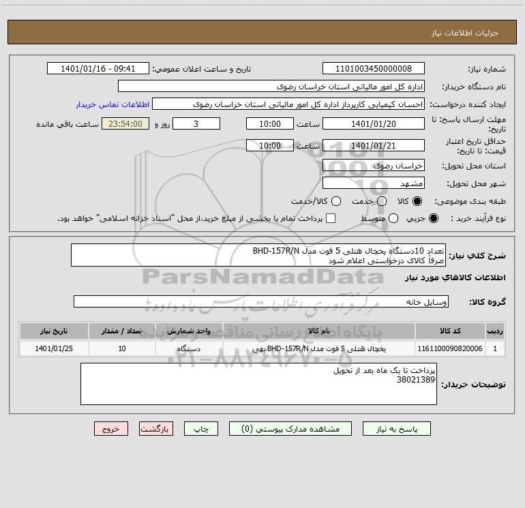Viewport: 525px width, 508px height.
Task: Click the buyer notes text box
Action: coord(258,384)
